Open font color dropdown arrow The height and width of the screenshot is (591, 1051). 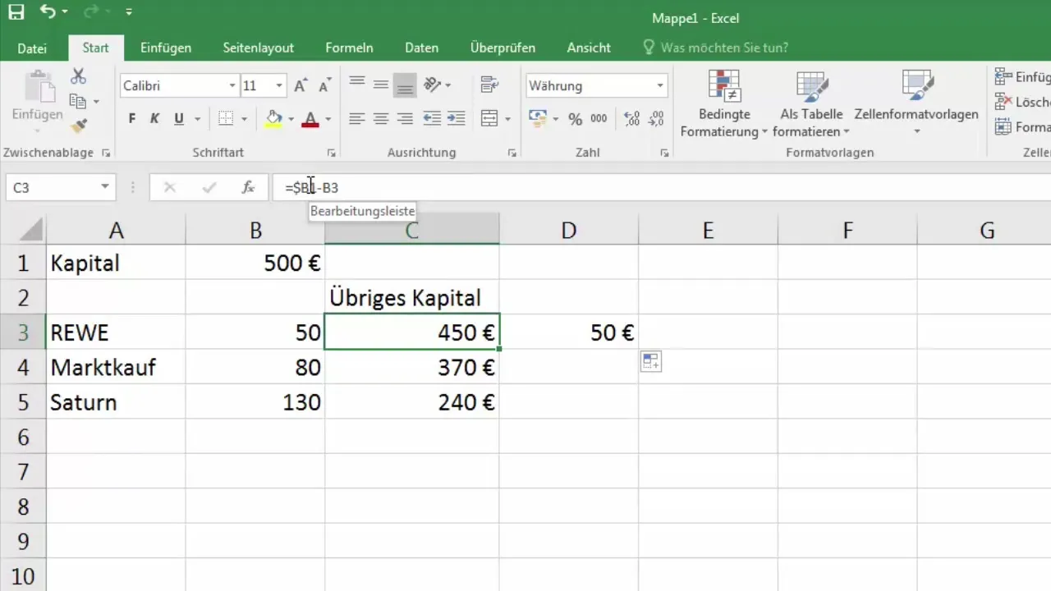pyautogui.click(x=328, y=120)
